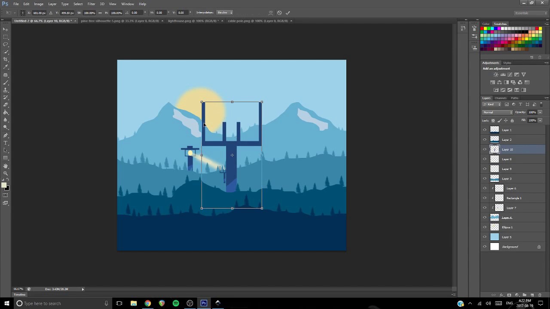Open the Select menu

point(78,4)
